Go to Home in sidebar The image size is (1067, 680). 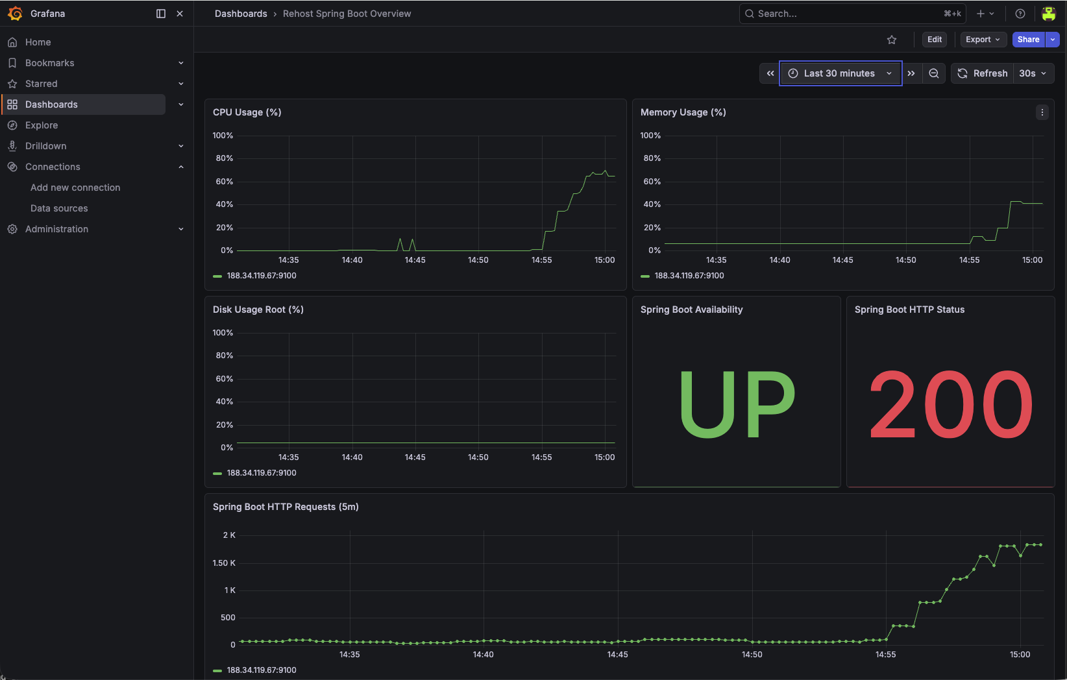pyautogui.click(x=38, y=42)
